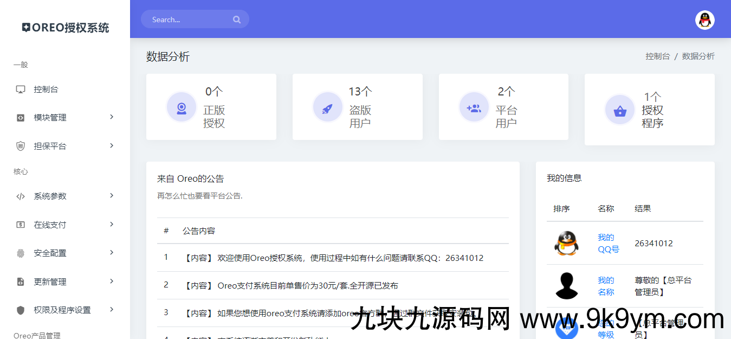Click the 更新管理 update icon
The width and height of the screenshot is (731, 339).
(x=20, y=281)
